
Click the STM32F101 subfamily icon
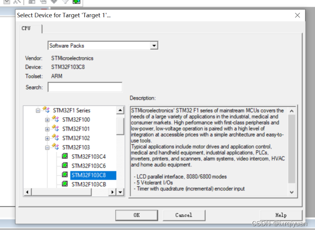click(x=56, y=128)
